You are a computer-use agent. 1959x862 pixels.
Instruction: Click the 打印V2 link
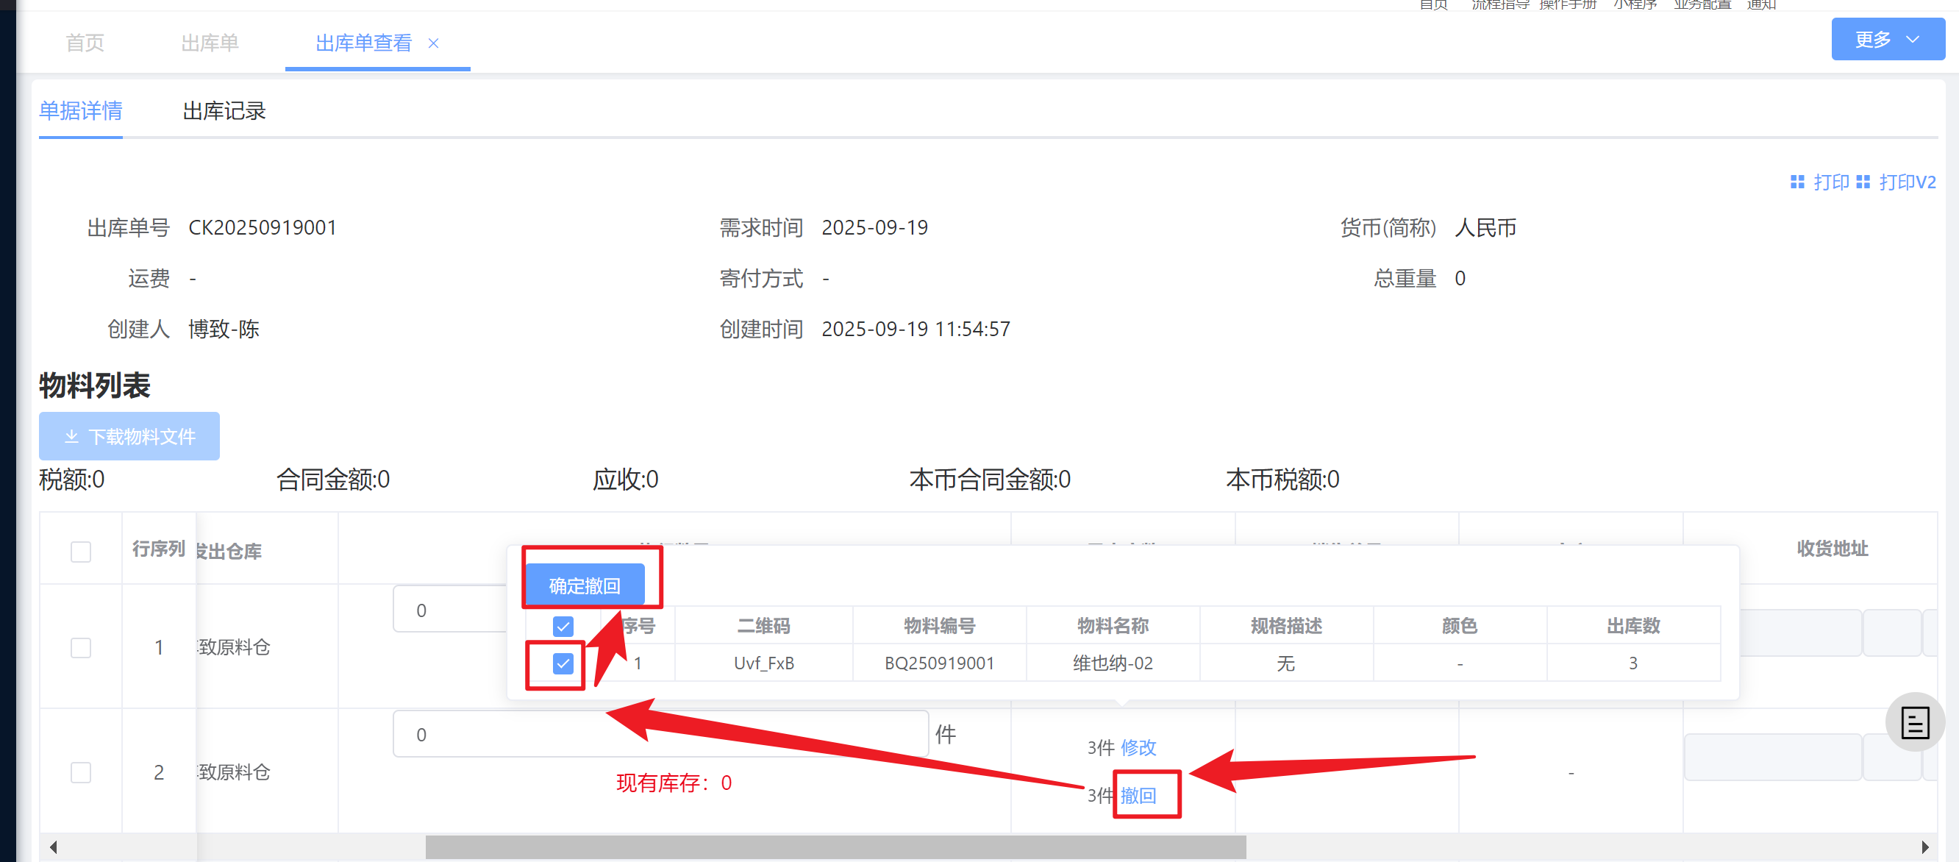1908,182
